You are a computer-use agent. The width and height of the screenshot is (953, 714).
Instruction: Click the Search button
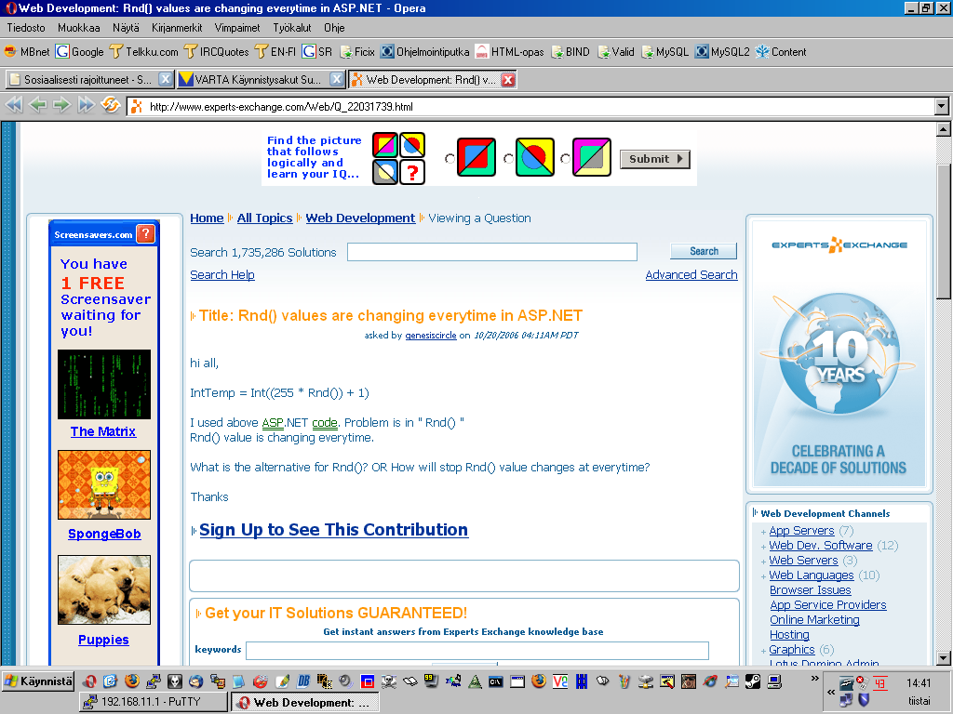click(704, 251)
